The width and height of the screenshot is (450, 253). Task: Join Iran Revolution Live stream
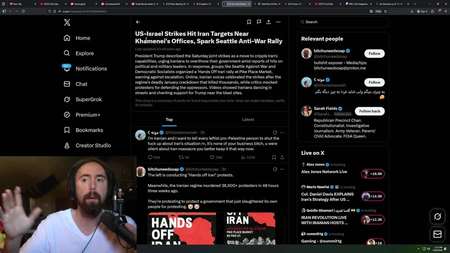[324, 220]
